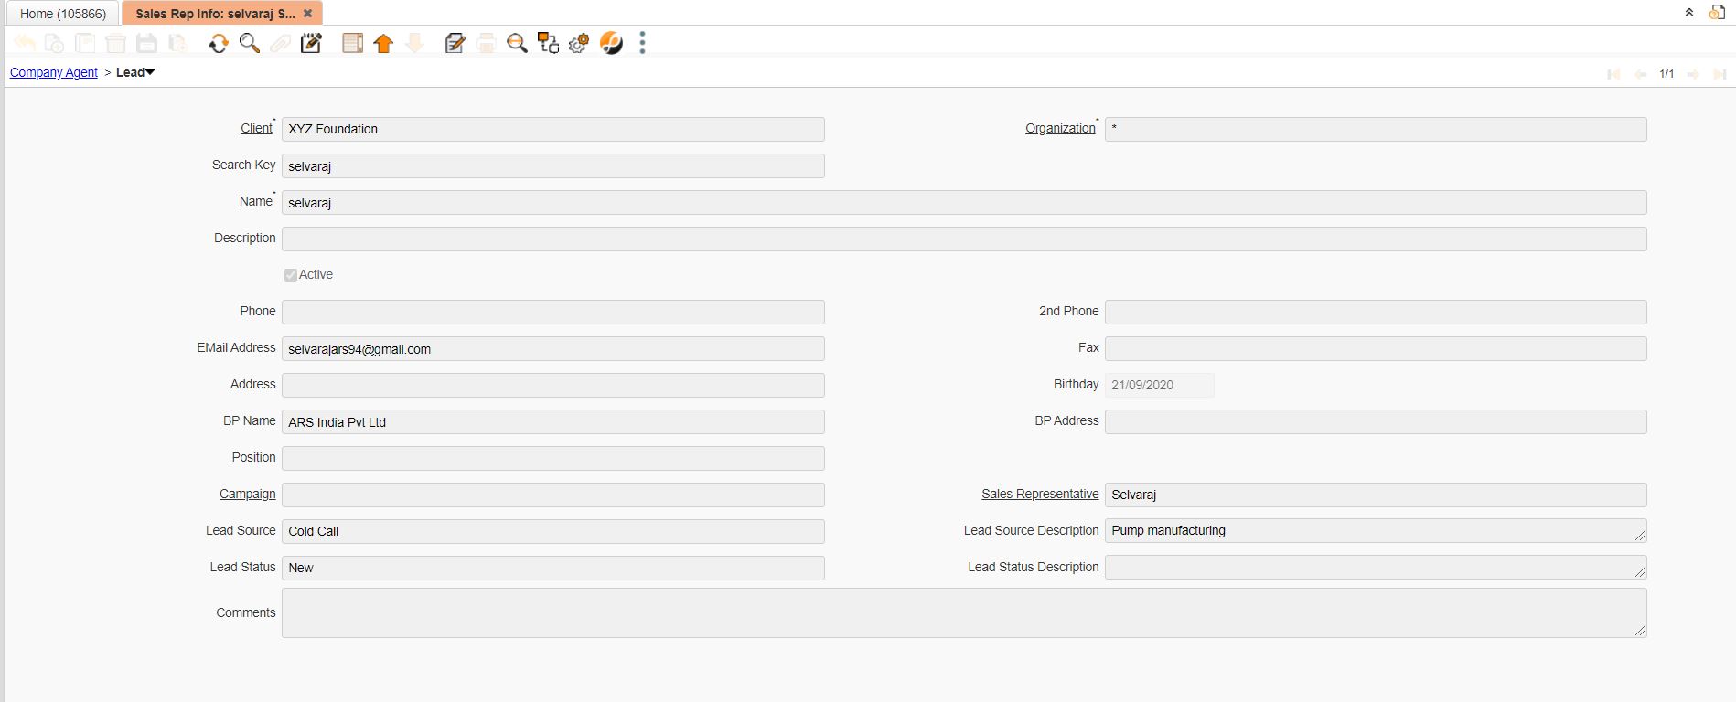Click the BP Name ARS India field
This screenshot has height=702, width=1736.
pos(552,421)
